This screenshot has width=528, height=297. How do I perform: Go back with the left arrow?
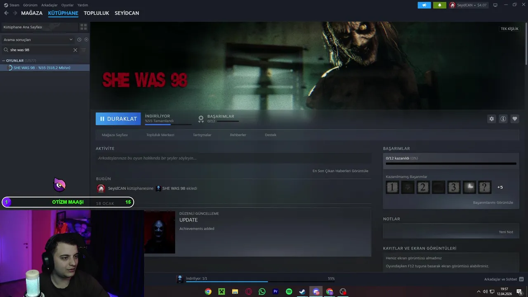[x=6, y=13]
